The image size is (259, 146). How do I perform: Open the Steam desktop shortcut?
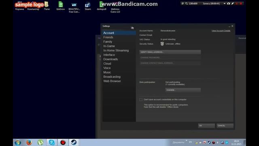tap(88, 6)
